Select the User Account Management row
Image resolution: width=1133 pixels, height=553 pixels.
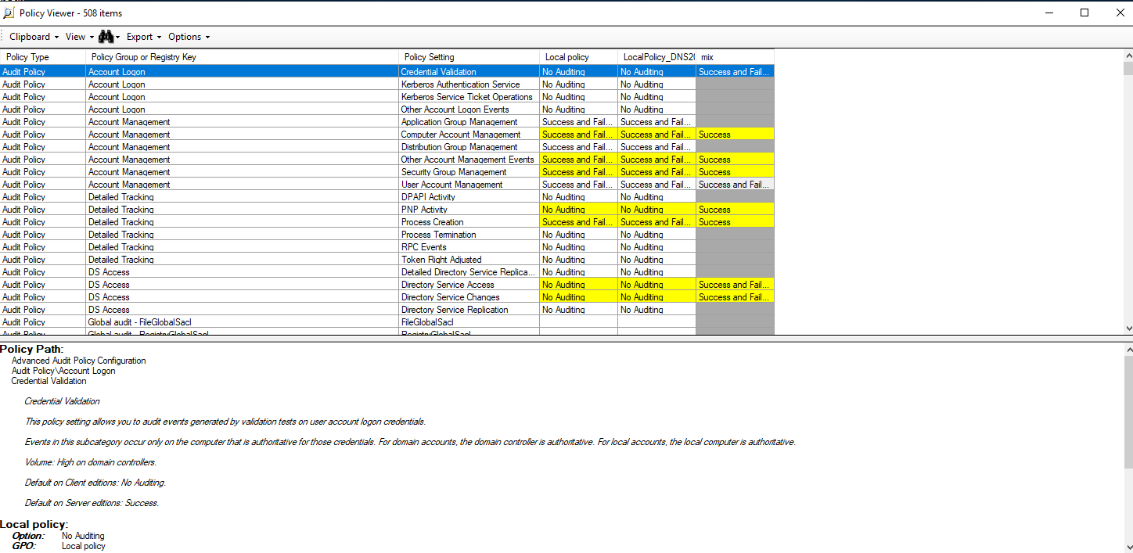point(451,185)
